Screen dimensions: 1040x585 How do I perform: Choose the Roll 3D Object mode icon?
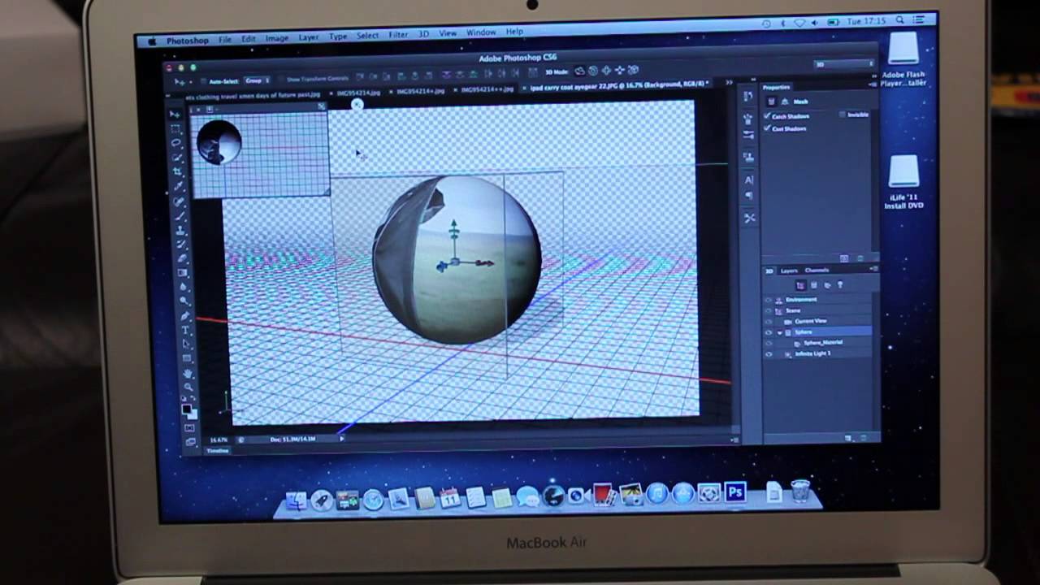[x=593, y=71]
